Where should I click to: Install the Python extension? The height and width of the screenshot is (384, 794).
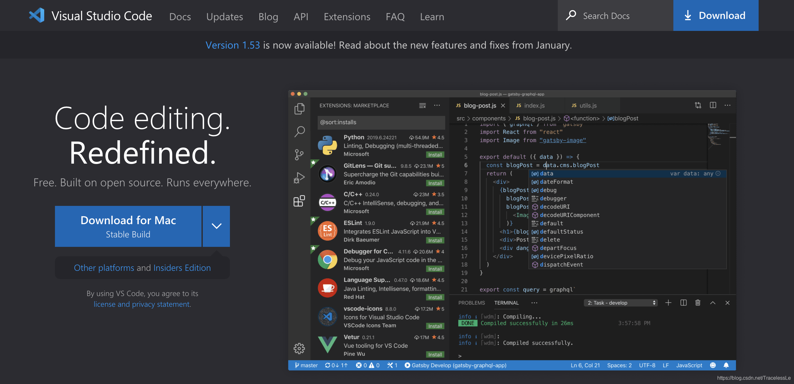(435, 155)
